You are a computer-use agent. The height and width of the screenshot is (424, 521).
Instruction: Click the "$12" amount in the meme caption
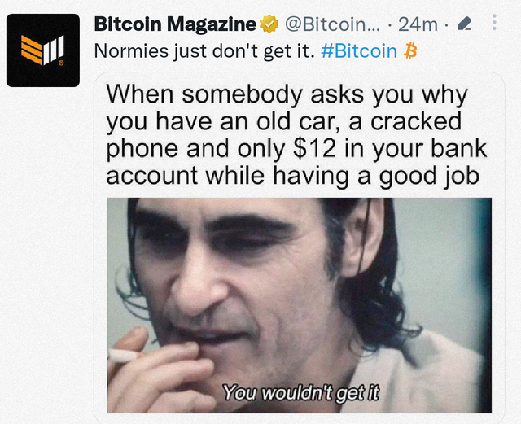click(314, 149)
